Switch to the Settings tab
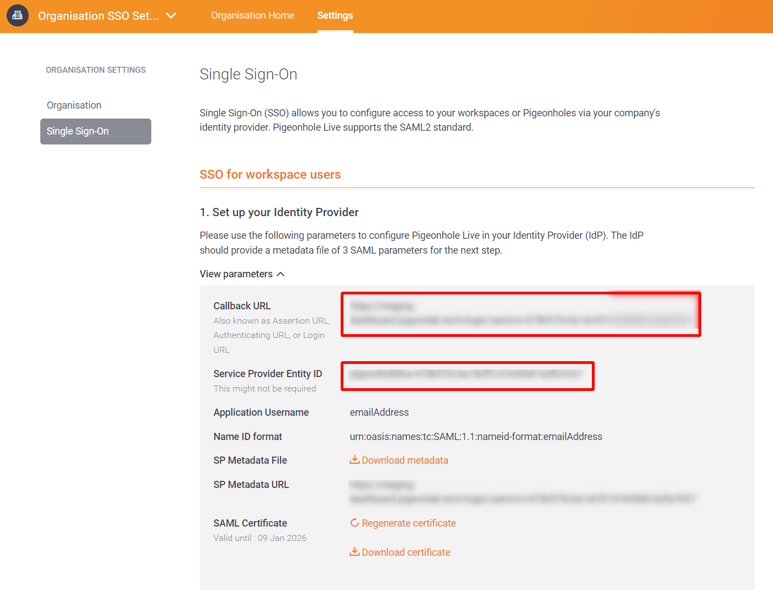 point(335,15)
